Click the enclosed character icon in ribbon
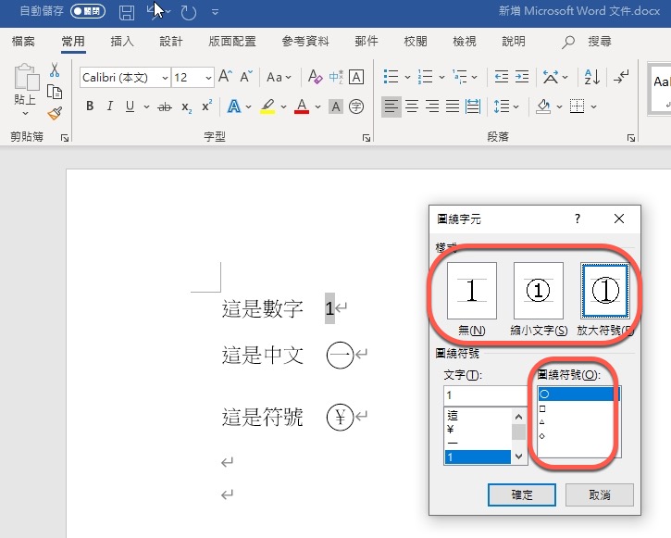This screenshot has width=671, height=538. tap(355, 106)
